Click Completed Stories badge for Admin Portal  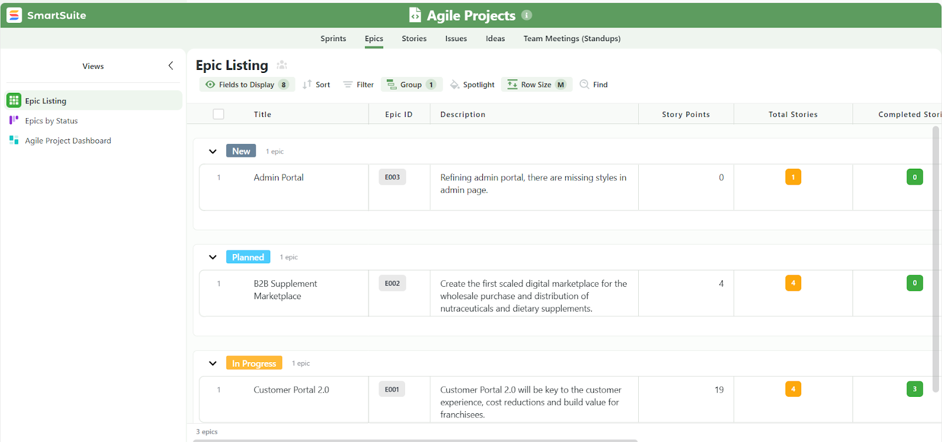point(914,177)
